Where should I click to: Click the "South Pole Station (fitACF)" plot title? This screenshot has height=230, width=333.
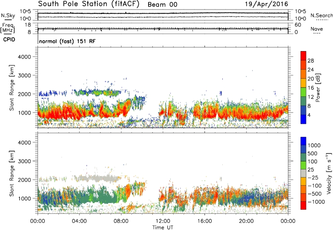point(89,4)
